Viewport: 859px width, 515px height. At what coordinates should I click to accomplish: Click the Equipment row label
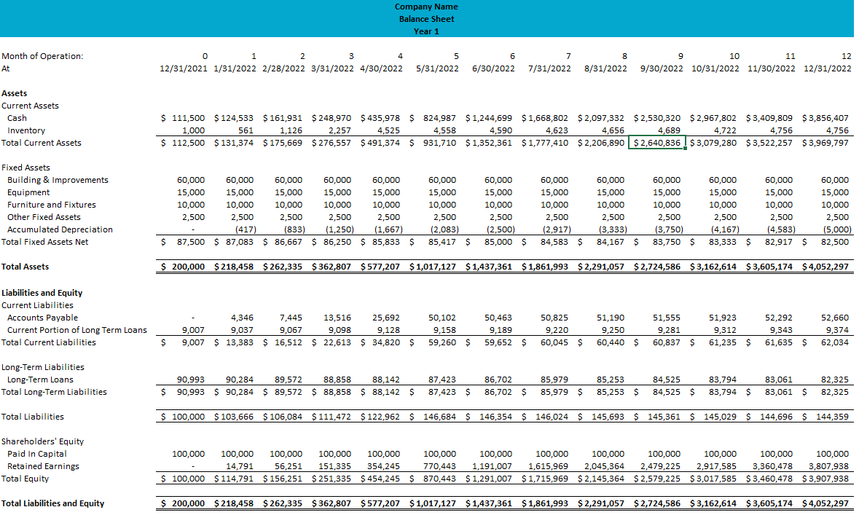tap(28, 192)
